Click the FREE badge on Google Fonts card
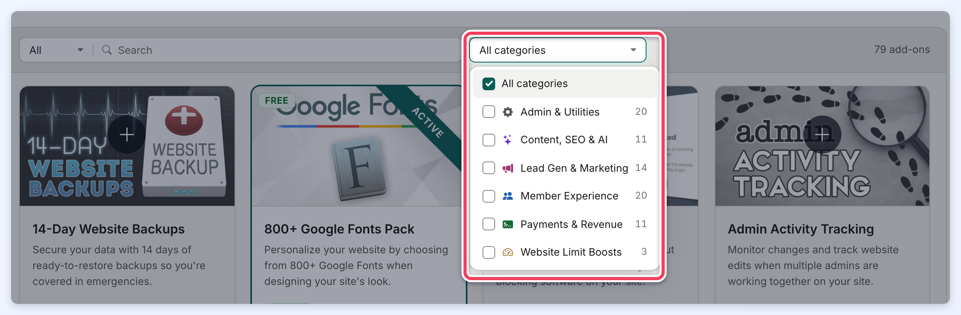The image size is (961, 315). coord(276,101)
